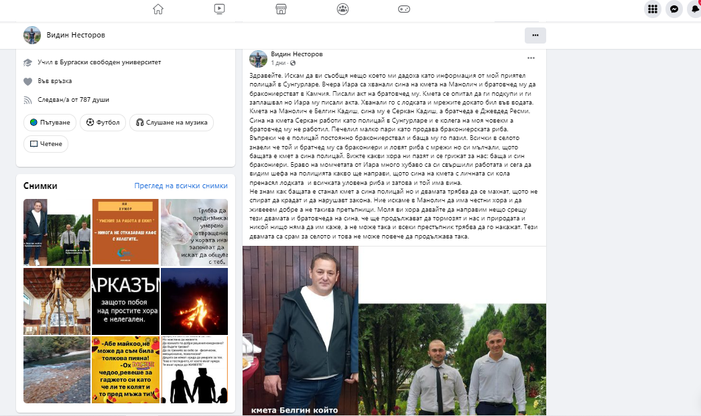Open Видин Несторов post author name
This screenshot has width=701, height=416.
[x=297, y=54]
